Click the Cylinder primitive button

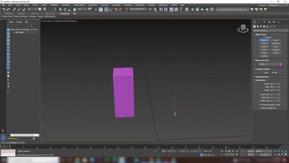point(264,47)
